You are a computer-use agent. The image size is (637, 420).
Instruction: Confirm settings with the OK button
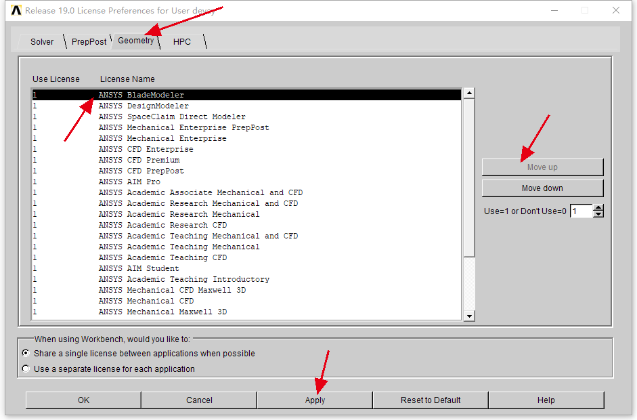(83, 400)
